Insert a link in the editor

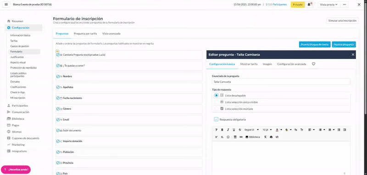(x=241, y=137)
